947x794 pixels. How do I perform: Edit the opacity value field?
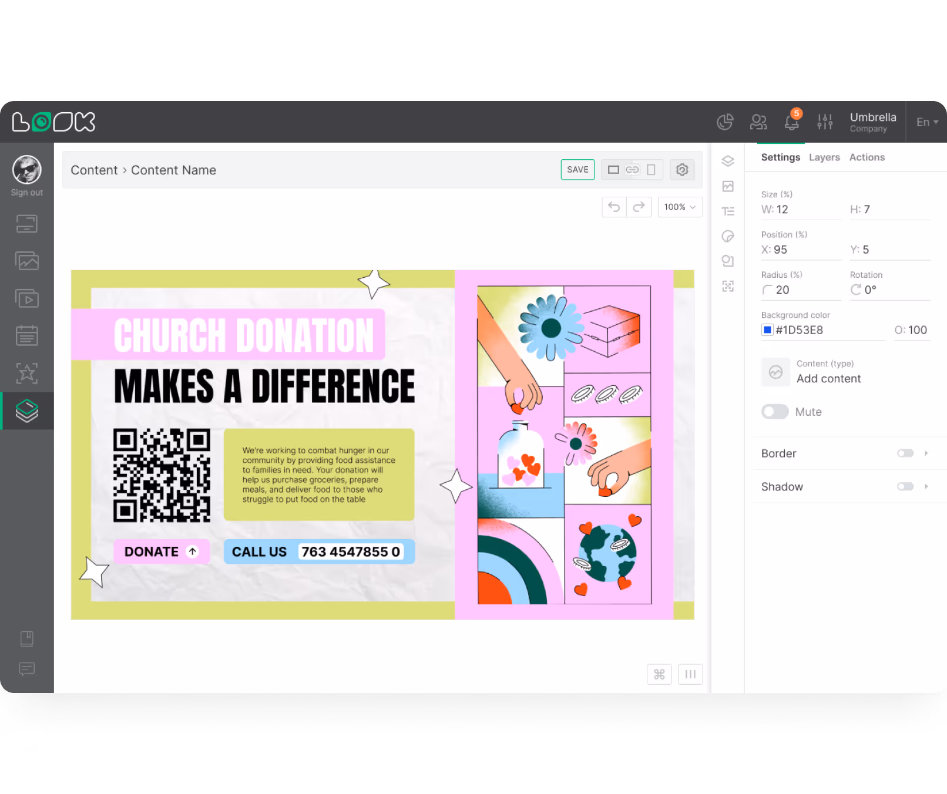pos(911,330)
